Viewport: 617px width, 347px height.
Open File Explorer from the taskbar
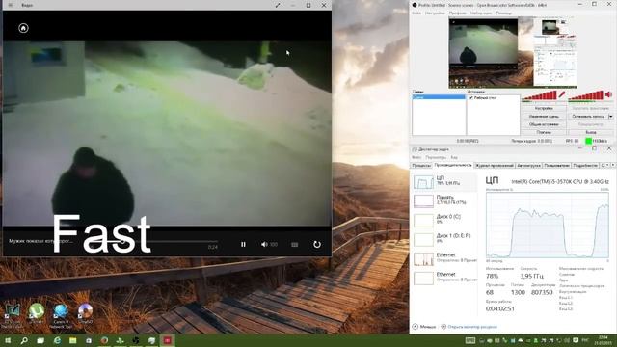[73, 340]
